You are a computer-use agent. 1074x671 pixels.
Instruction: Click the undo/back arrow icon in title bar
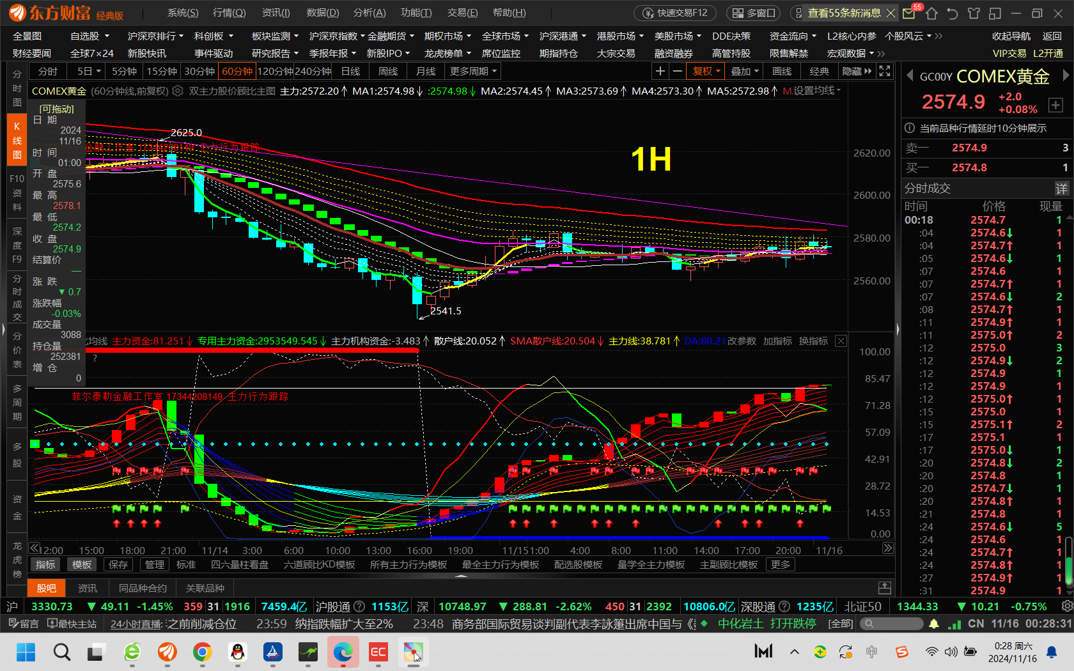(x=953, y=13)
